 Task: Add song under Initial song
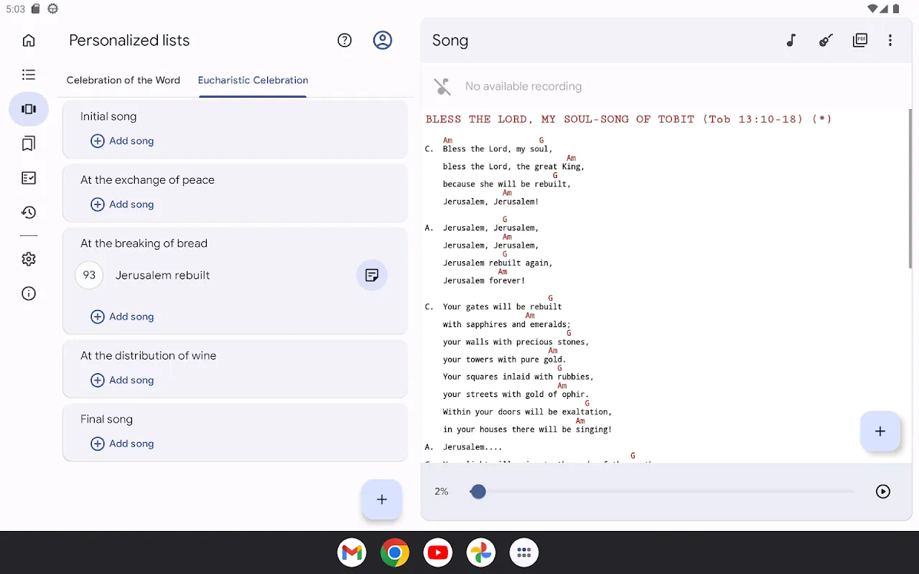click(x=123, y=141)
